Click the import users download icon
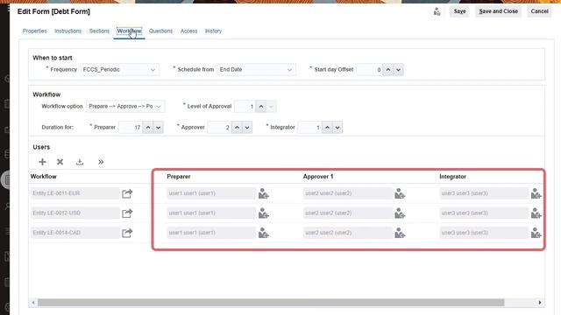Image resolution: width=561 pixels, height=315 pixels. point(80,162)
